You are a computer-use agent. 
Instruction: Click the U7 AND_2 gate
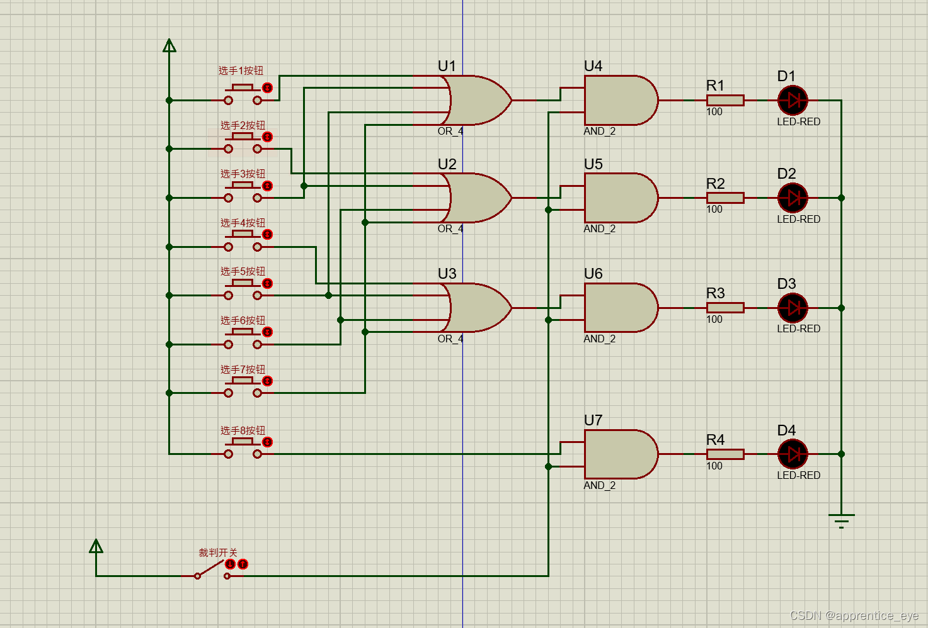click(x=621, y=454)
